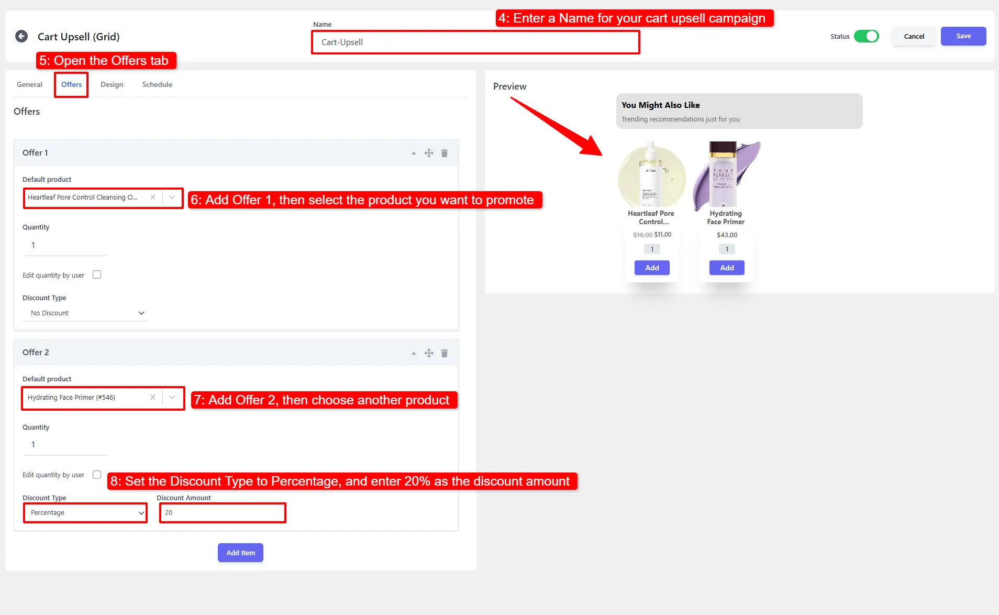999x615 pixels.
Task: Switch to the Design tab
Action: click(x=112, y=84)
